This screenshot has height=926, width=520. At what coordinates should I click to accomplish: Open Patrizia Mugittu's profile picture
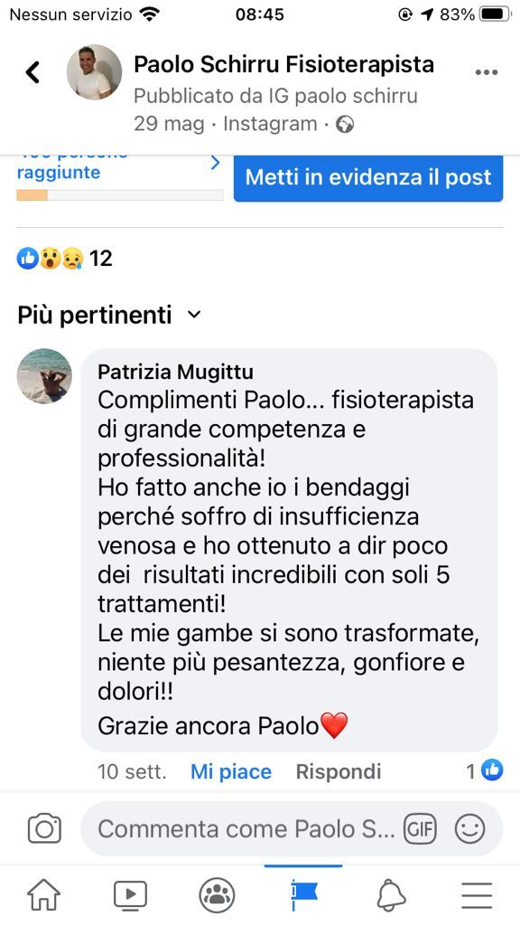pos(45,375)
